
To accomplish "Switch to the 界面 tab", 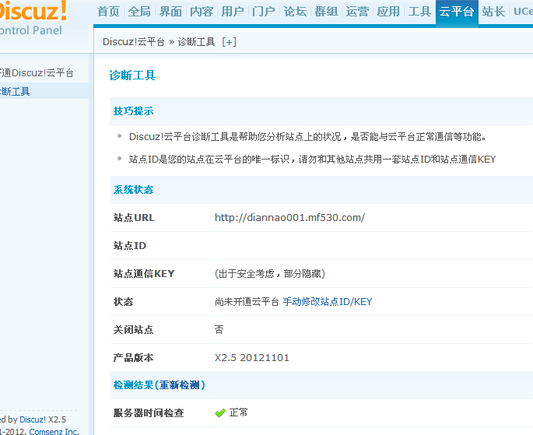I will click(170, 12).
